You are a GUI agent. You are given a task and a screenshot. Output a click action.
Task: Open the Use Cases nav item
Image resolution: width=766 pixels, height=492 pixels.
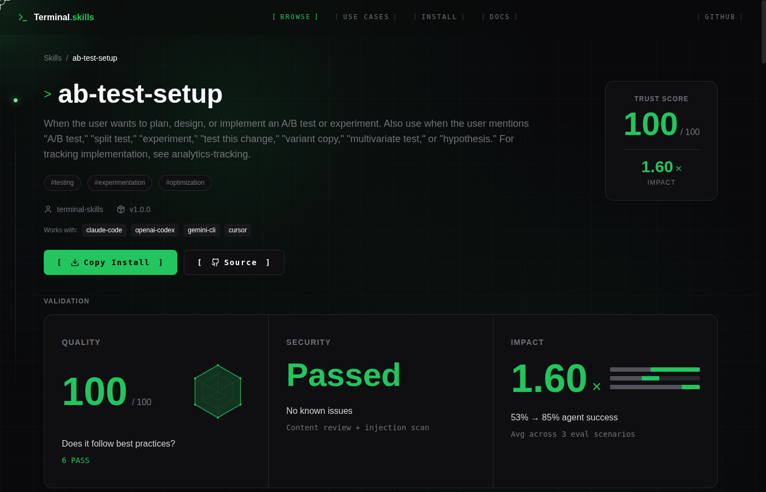(366, 17)
